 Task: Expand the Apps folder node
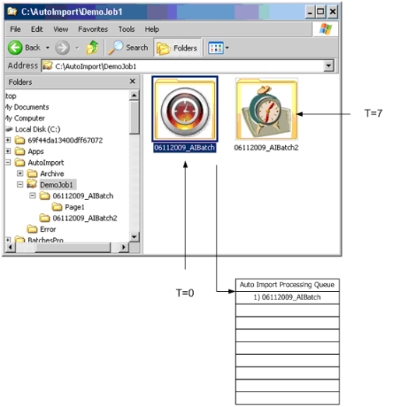[9, 151]
